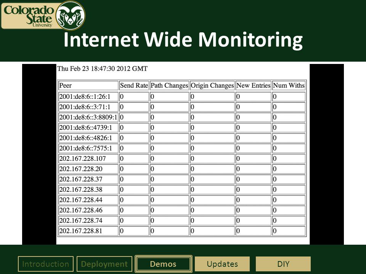The image size is (366, 274).
Task: Select peer 202.167.228.37
Action: [x=88, y=179]
